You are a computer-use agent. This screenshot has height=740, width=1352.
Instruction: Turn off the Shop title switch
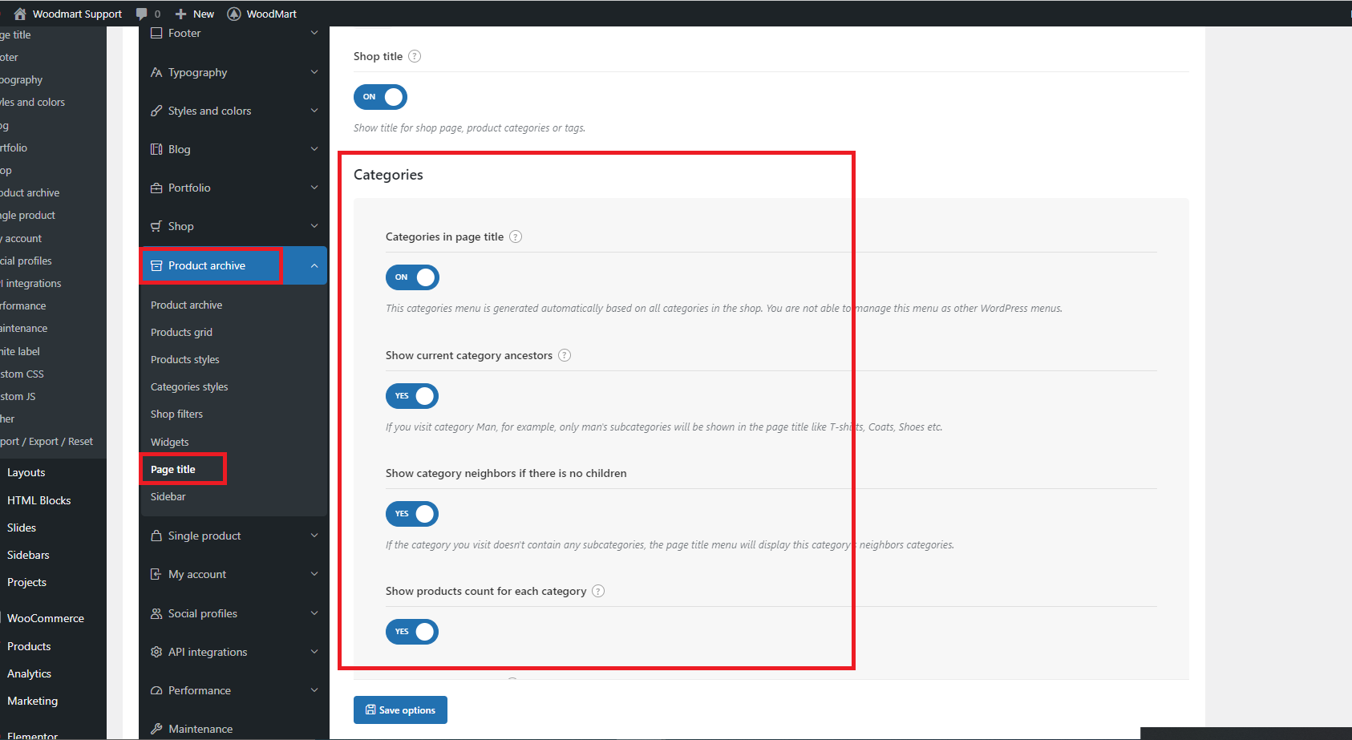pyautogui.click(x=380, y=97)
